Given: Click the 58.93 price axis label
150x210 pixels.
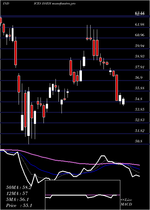Looking at the screenshot, I should [140, 56].
